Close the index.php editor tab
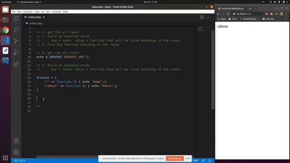Screen dimensions: 290x163 tap(43, 17)
